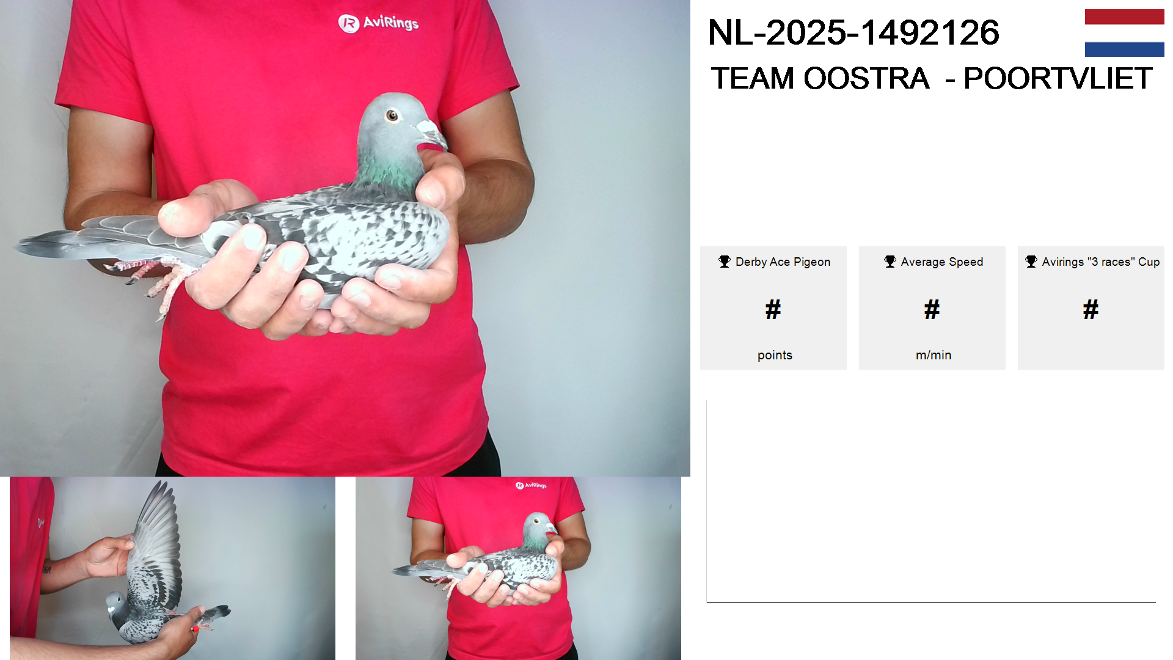Select the Avirings "3 races" Cup card
1173x660 pixels.
[1091, 308]
